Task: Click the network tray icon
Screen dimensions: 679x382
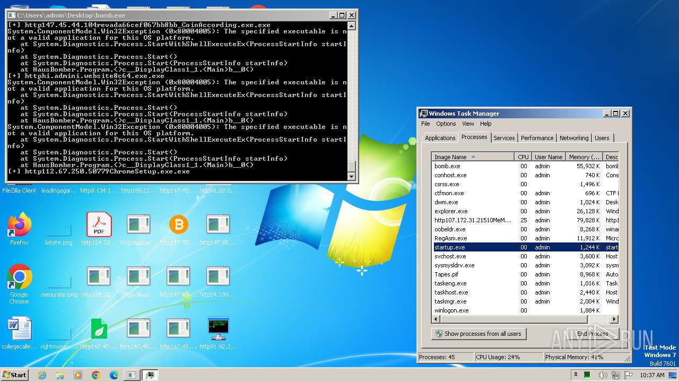Action: pos(616,375)
